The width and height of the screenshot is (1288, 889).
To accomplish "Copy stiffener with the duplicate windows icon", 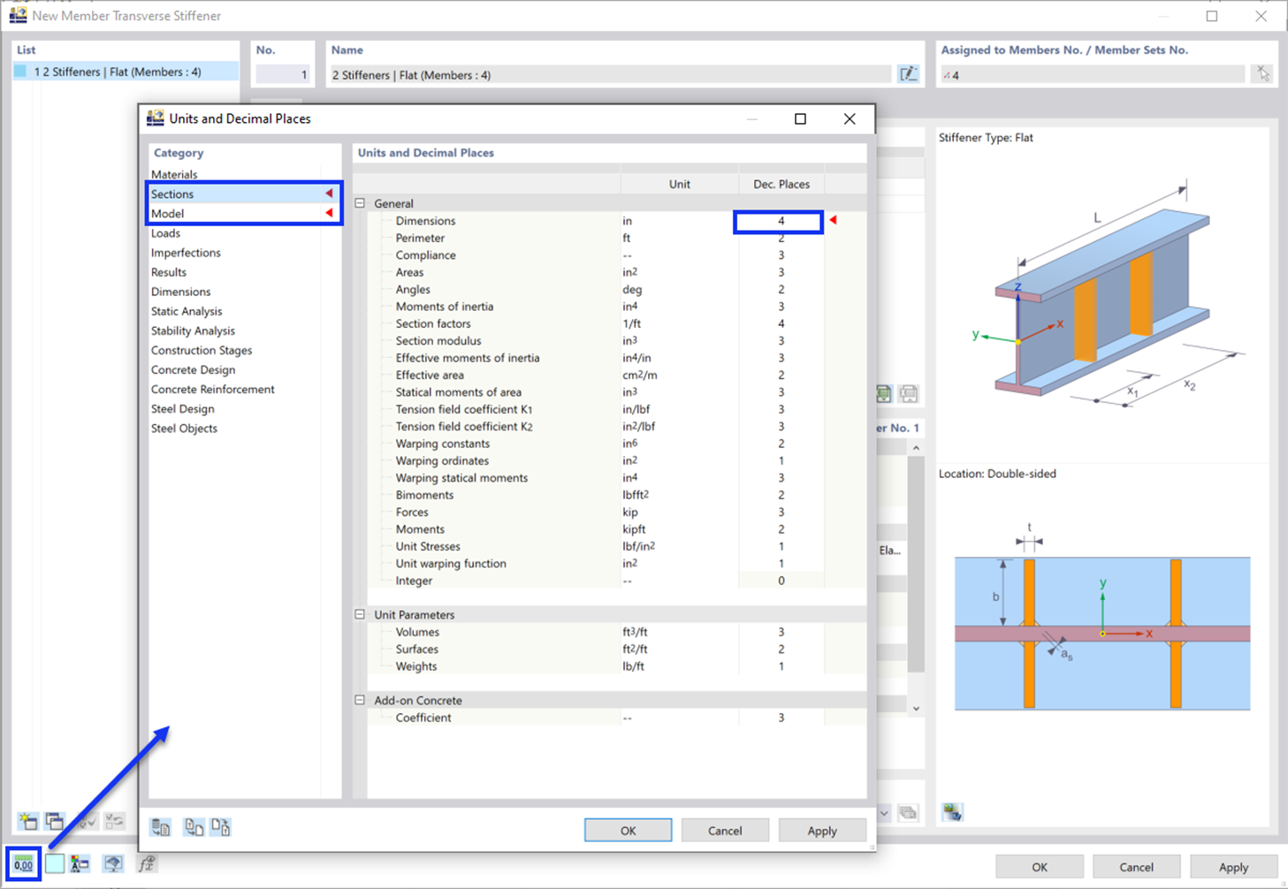I will tap(55, 822).
